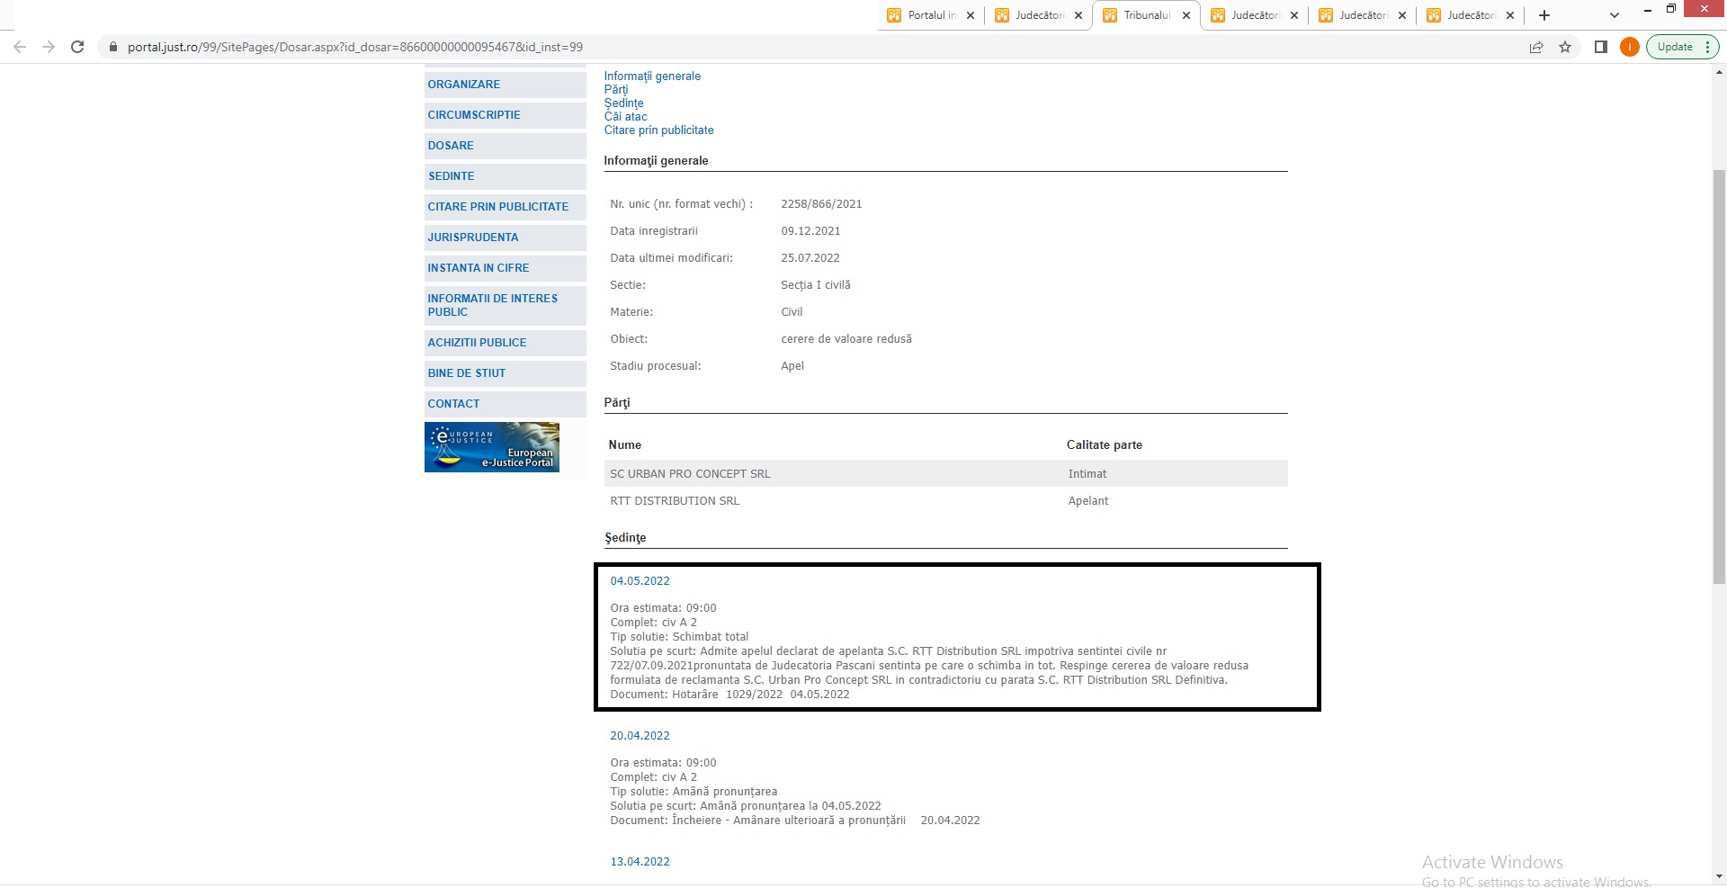Open the 04.05.2022 hearing date link
The image size is (1727, 888).
(x=640, y=581)
